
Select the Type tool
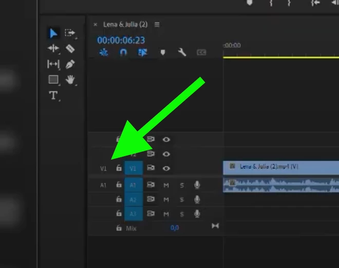click(x=53, y=95)
